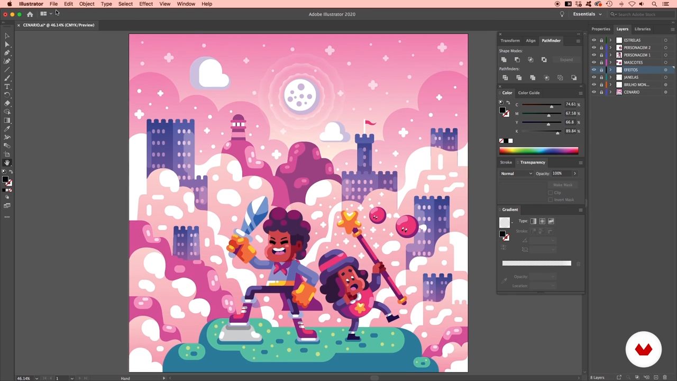Image resolution: width=677 pixels, height=381 pixels.
Task: Open the Align panel tab
Action: pos(530,41)
